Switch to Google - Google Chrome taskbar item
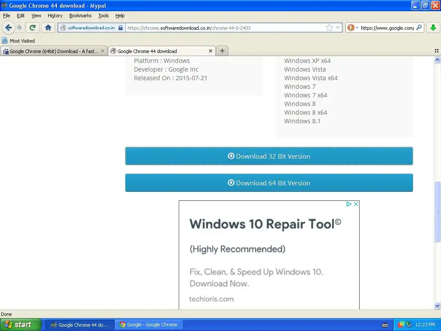This screenshot has width=441, height=331. coord(149,325)
